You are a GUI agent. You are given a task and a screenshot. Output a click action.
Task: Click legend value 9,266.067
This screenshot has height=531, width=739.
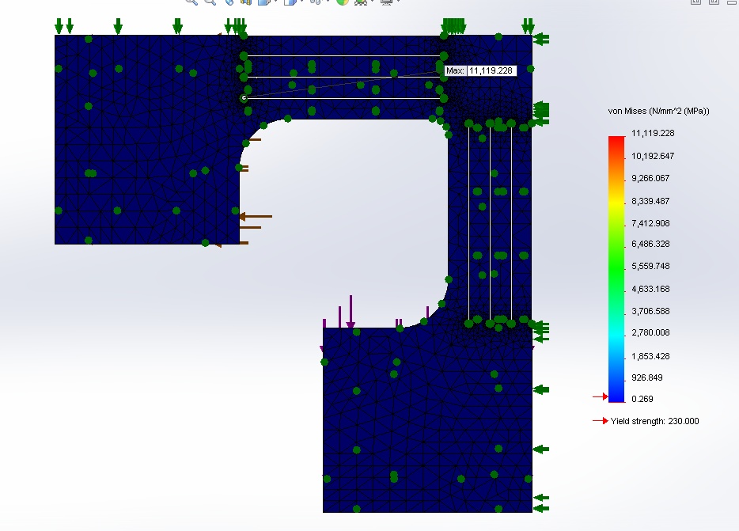(650, 178)
